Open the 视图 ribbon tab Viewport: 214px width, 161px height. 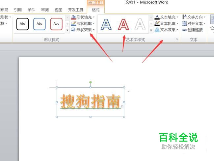(58, 10)
